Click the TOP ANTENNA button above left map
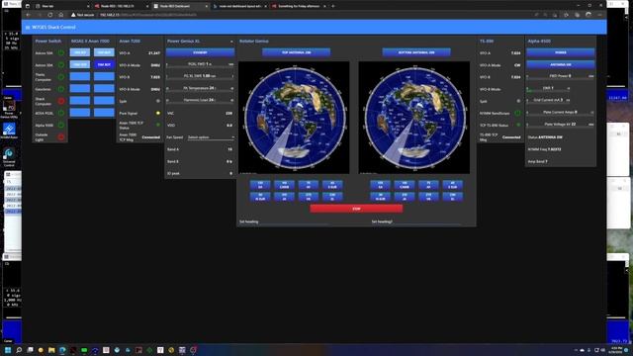The height and width of the screenshot is (356, 633). [296, 52]
